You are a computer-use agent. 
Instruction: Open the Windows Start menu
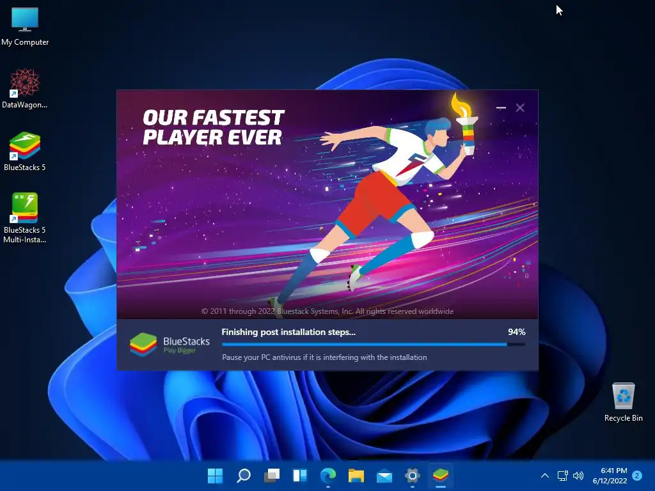[x=216, y=476]
